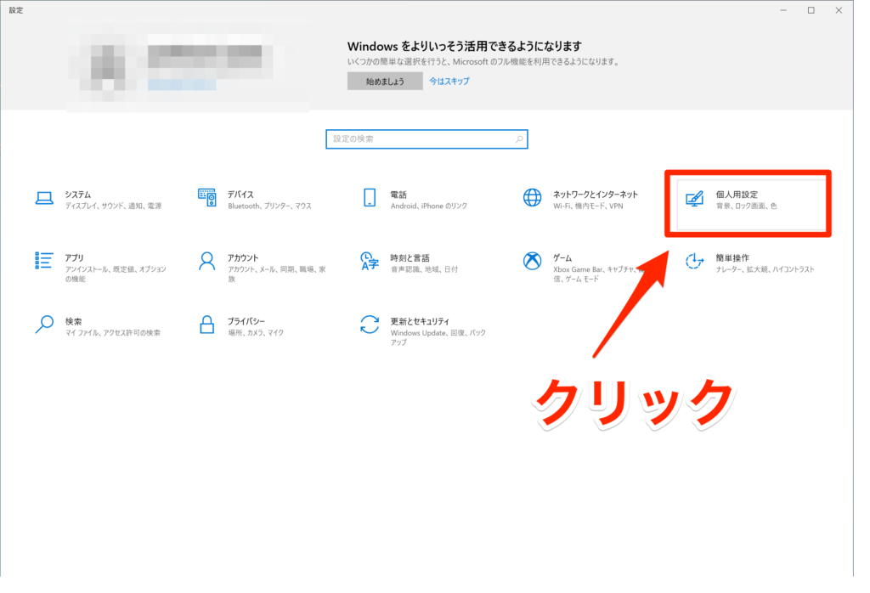The height and width of the screenshot is (593, 870).
Task: Select the ネットワークとインターネット globe icon
Action: click(532, 199)
